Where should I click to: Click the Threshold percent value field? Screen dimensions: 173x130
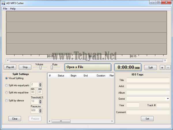(35, 102)
